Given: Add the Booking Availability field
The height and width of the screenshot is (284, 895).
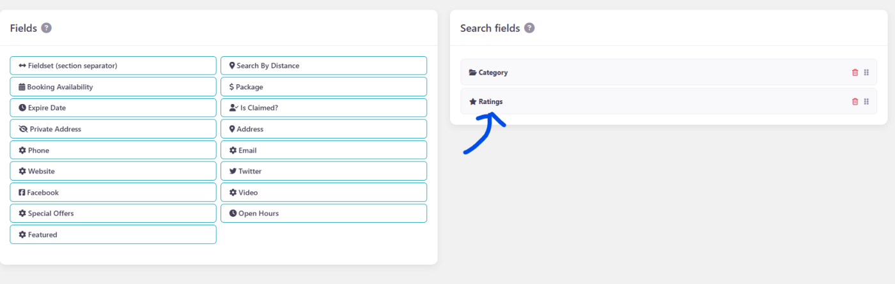Looking at the screenshot, I should click(x=113, y=87).
